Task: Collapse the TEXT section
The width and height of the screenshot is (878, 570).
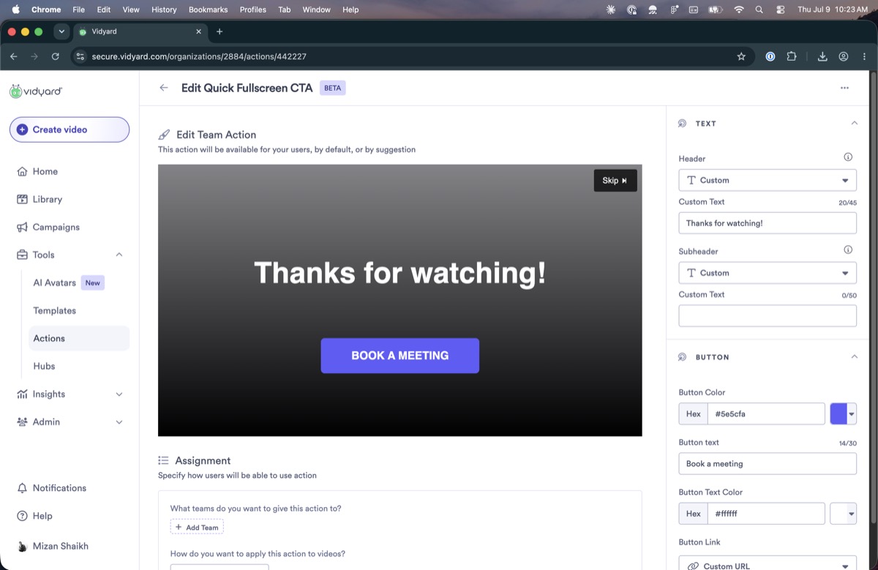Action: tap(854, 123)
